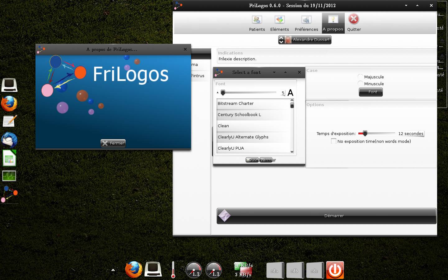Launch the terminal from the left side dock
Screen dimensions: 448x280
[9, 85]
